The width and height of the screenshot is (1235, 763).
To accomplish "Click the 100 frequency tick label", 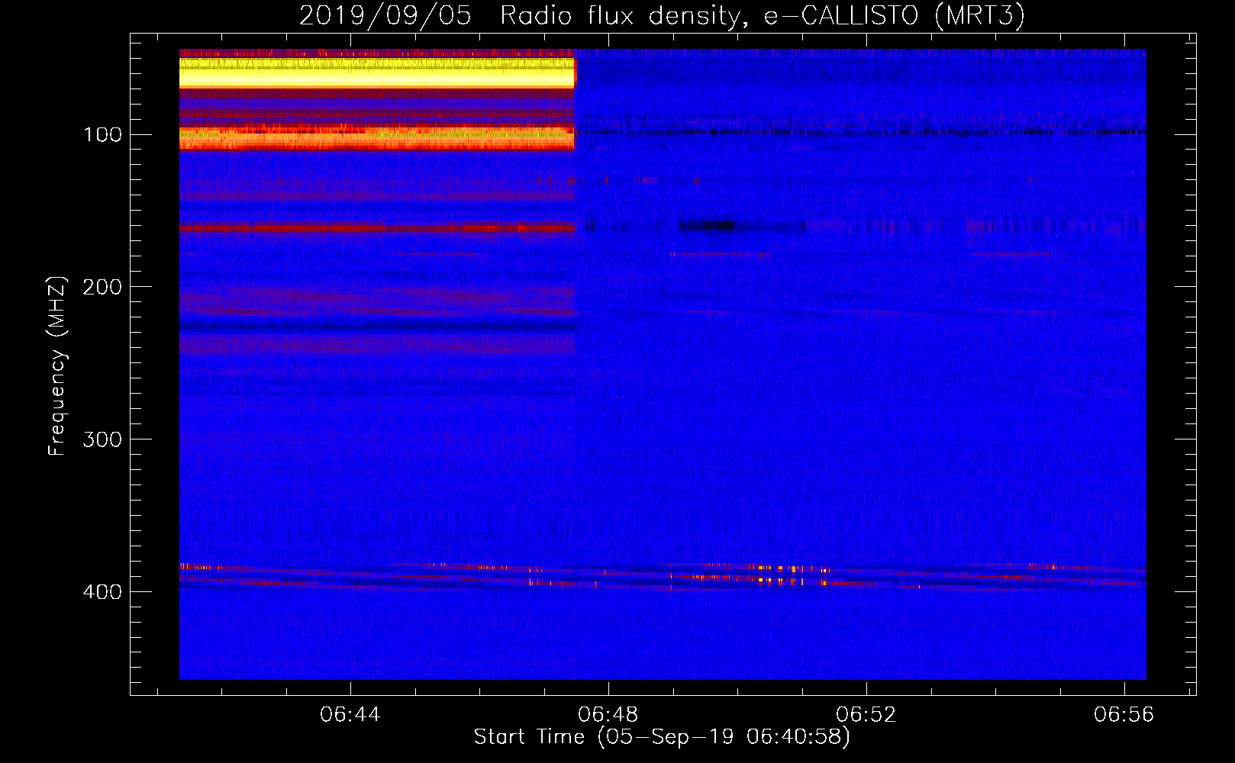I will [x=102, y=135].
